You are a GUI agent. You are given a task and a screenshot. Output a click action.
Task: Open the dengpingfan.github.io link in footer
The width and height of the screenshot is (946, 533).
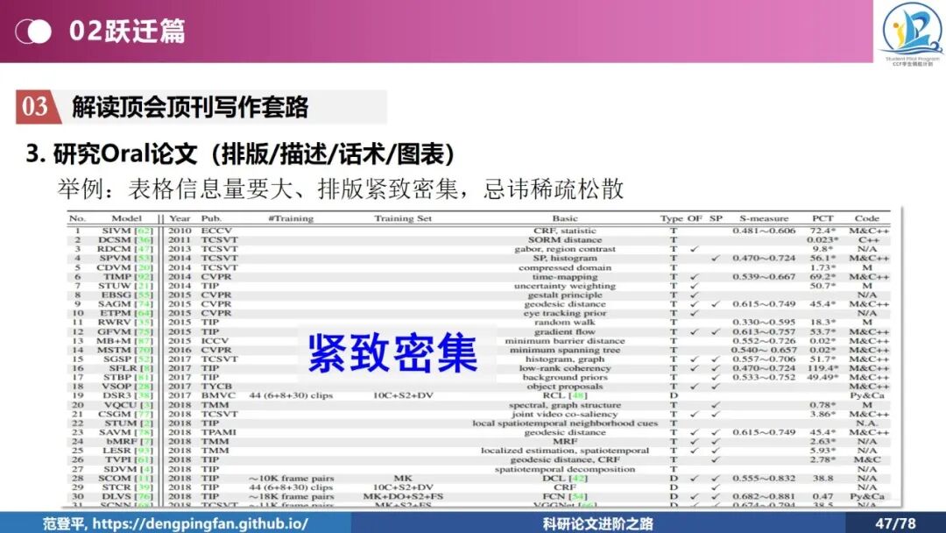coord(201,523)
